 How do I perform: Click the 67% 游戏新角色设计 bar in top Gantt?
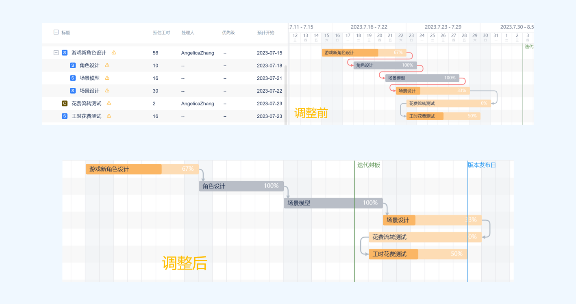(364, 52)
